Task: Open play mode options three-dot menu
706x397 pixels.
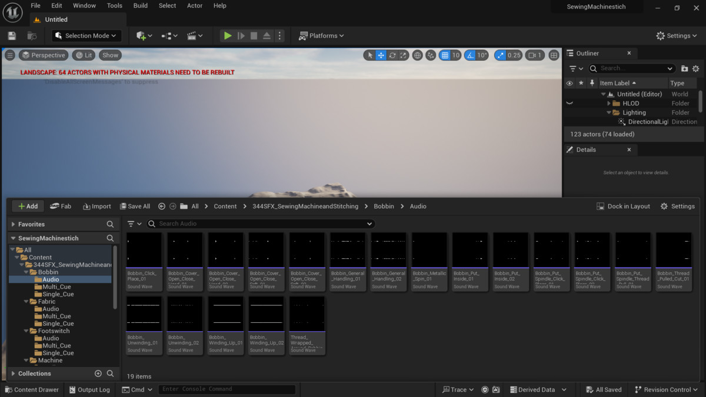Action: (x=279, y=36)
